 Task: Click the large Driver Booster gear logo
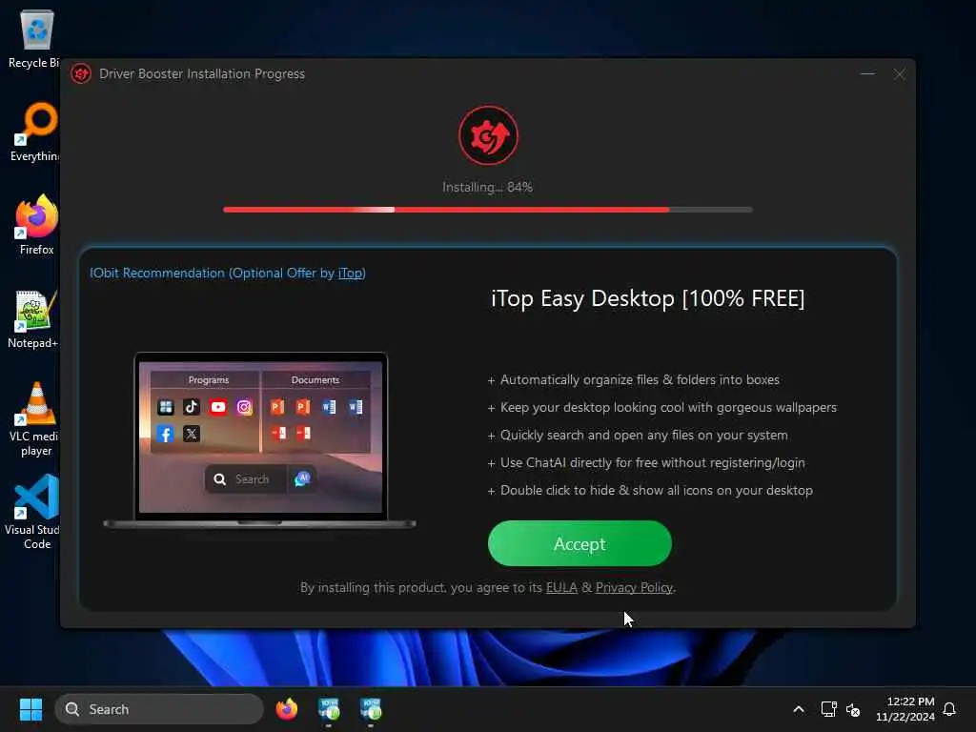pos(489,135)
